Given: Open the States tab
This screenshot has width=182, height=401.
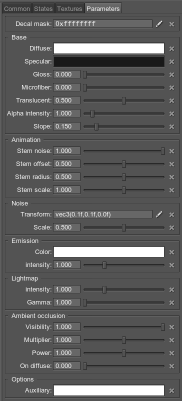Looking at the screenshot, I should pyautogui.click(x=43, y=8).
